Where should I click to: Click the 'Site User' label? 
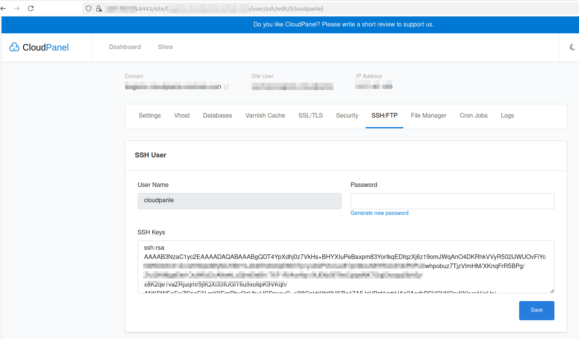point(262,76)
